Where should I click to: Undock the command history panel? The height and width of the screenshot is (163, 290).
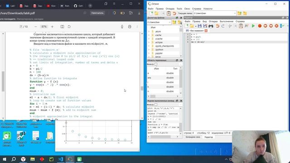[x=177, y=101]
